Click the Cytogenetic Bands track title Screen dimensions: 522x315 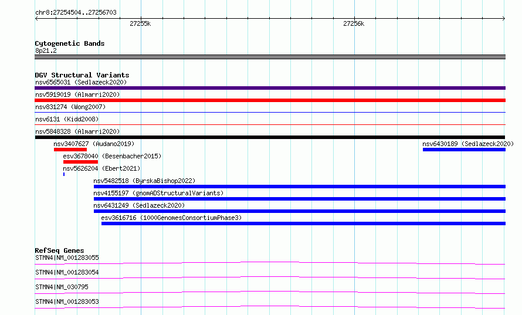[x=70, y=43]
